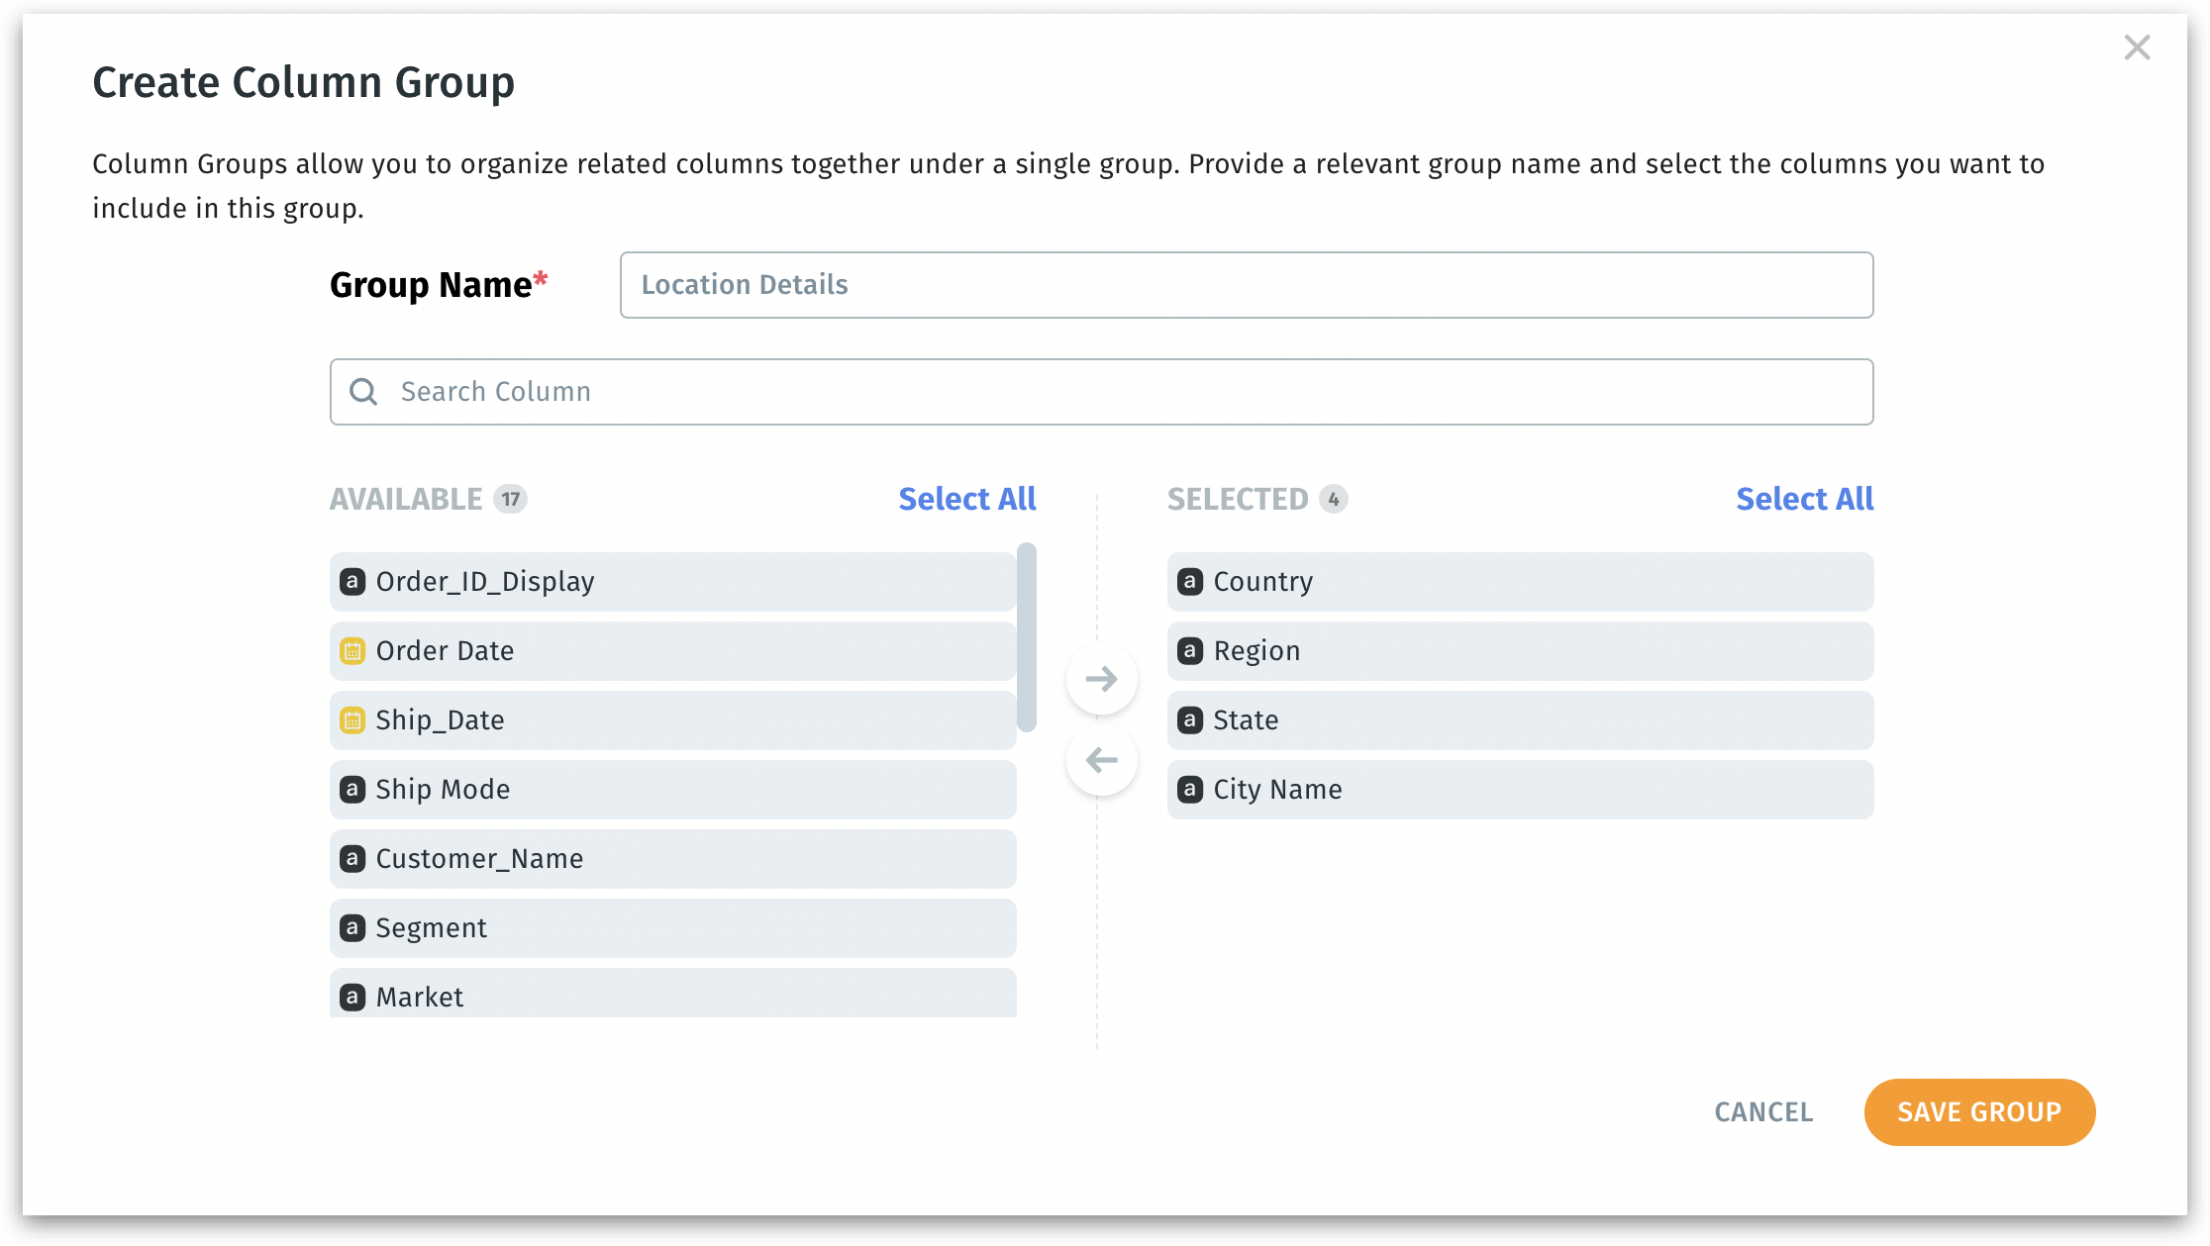The image size is (2210, 1246).
Task: Click the search magnifier icon
Action: click(363, 392)
